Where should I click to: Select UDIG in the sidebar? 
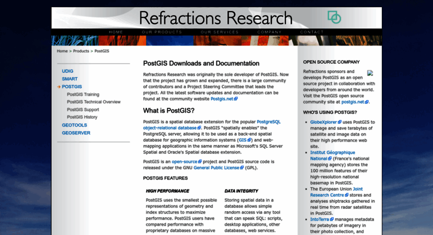coord(67,71)
